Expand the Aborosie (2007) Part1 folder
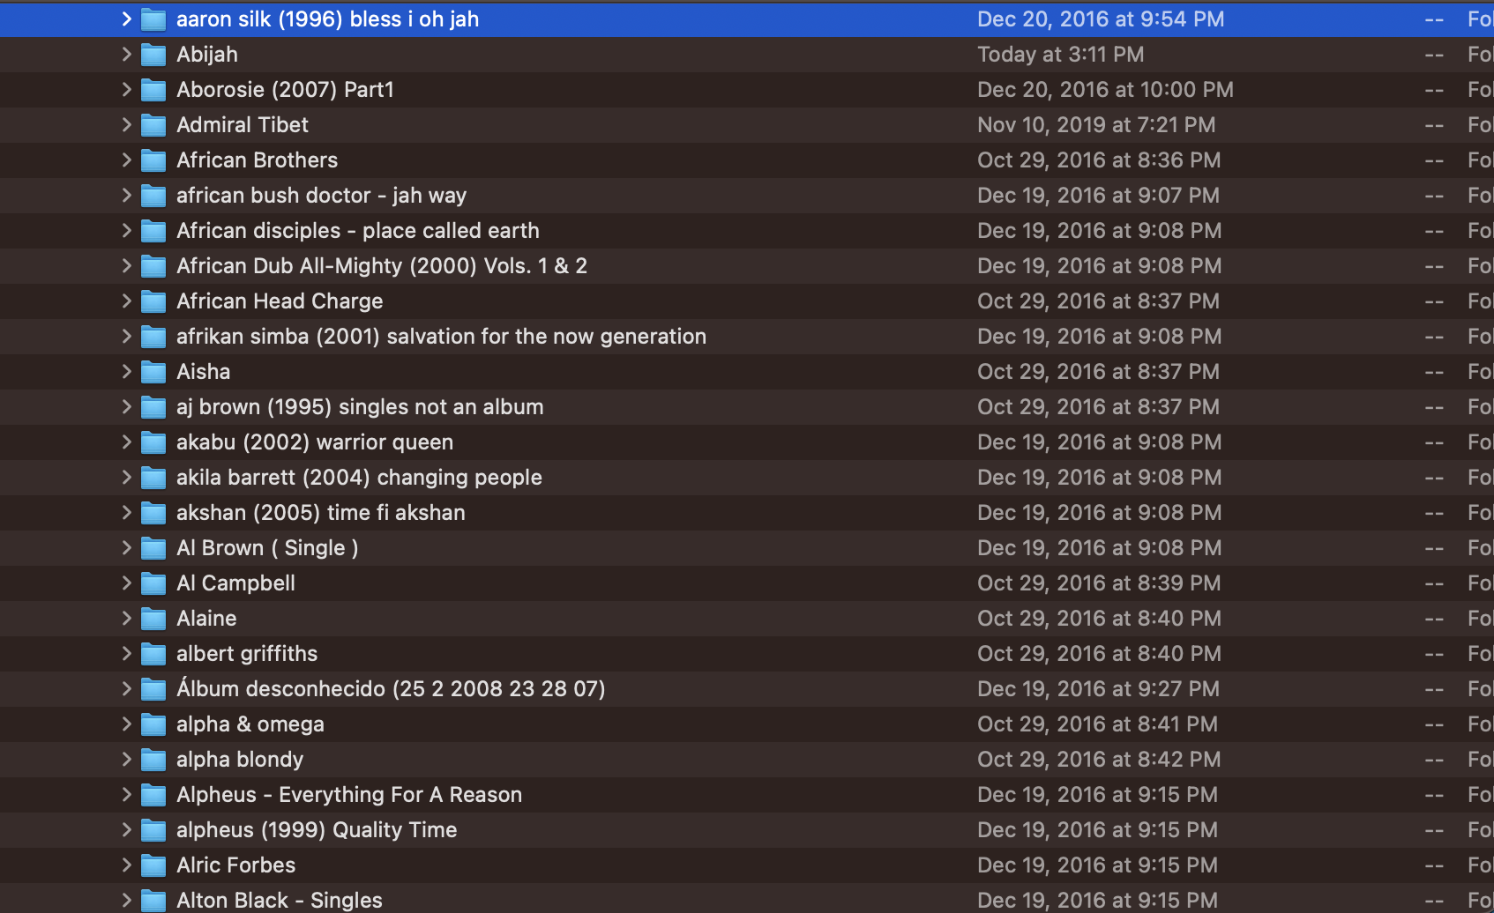This screenshot has width=1494, height=913. click(126, 89)
